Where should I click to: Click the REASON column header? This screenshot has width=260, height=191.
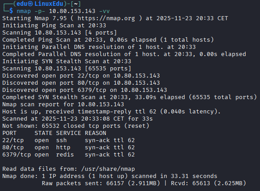point(95,133)
